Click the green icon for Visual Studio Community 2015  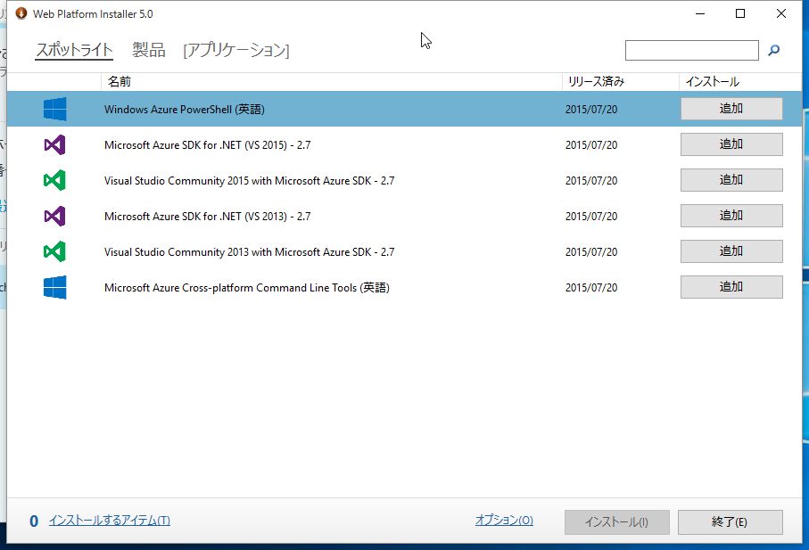(x=54, y=180)
